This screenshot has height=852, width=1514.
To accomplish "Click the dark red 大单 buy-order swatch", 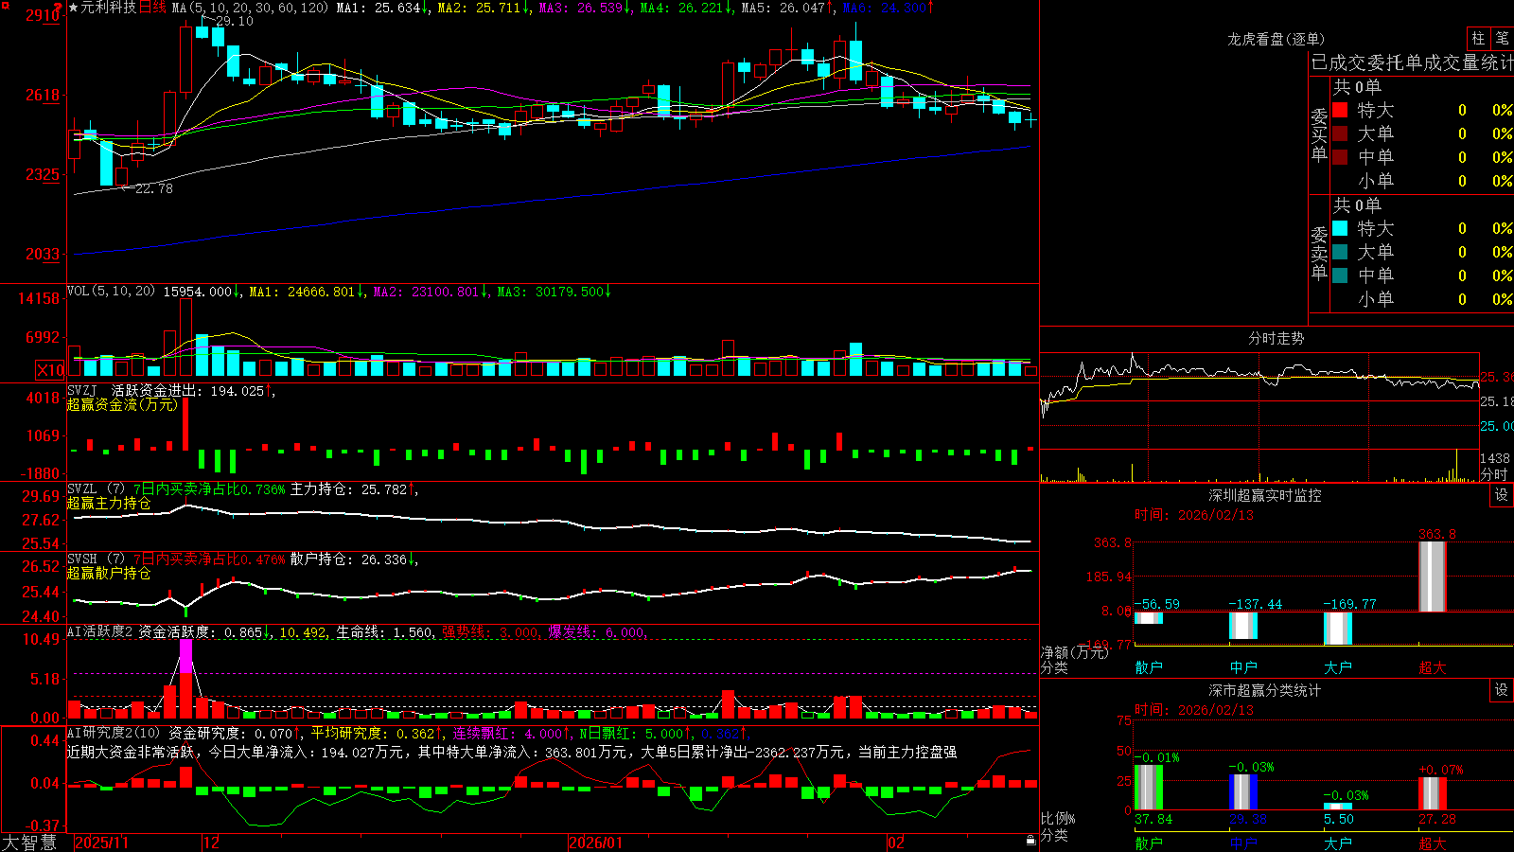I will [x=1340, y=133].
